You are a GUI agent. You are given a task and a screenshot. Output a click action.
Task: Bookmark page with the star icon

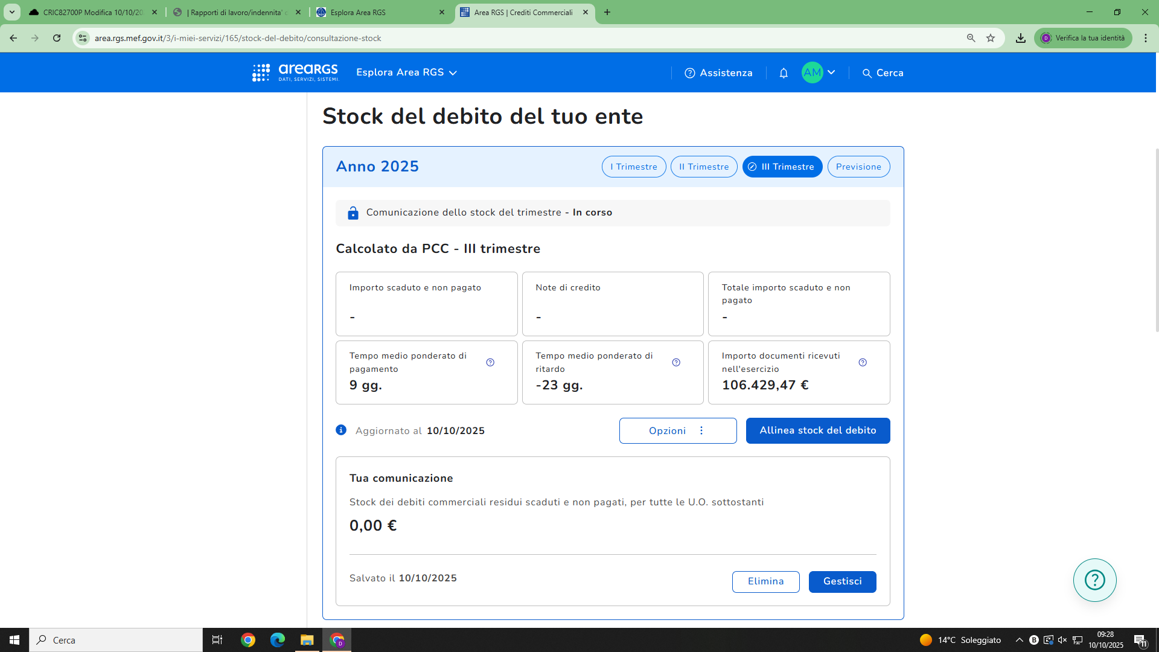(x=991, y=38)
